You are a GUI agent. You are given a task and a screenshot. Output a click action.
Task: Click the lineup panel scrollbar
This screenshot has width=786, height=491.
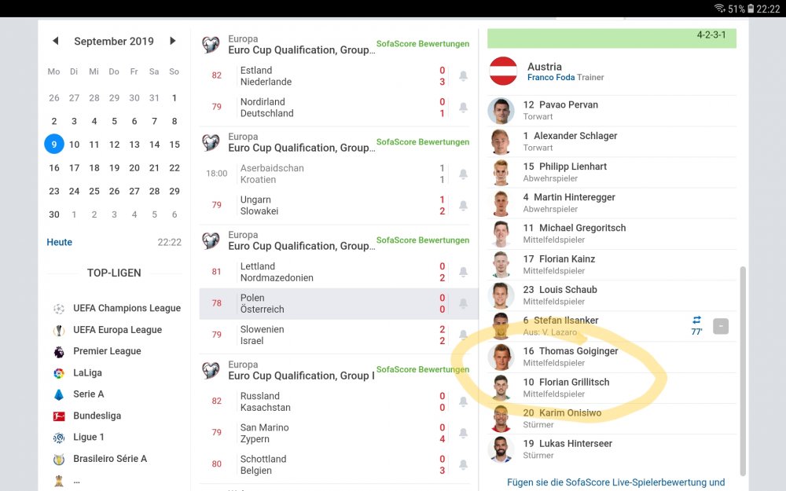point(743,372)
